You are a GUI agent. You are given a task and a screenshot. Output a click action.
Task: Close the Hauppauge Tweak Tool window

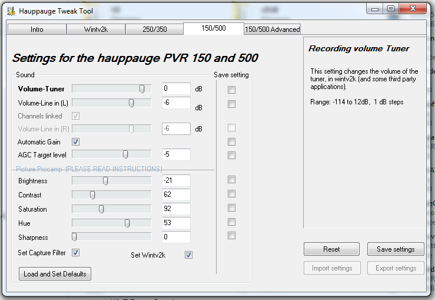pyautogui.click(x=413, y=9)
